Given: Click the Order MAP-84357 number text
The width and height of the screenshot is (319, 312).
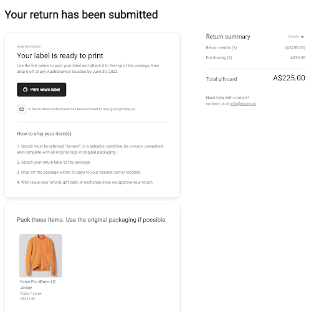Looking at the screenshot, I should click(29, 47).
